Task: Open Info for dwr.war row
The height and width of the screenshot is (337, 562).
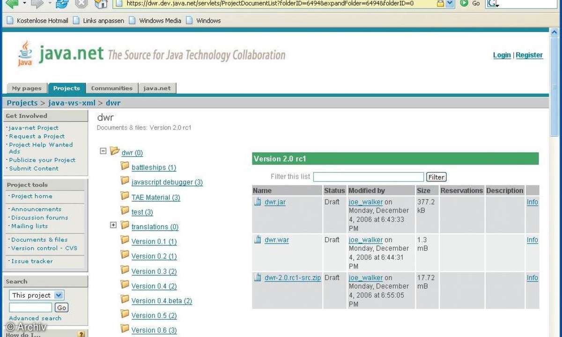Action: coord(532,240)
